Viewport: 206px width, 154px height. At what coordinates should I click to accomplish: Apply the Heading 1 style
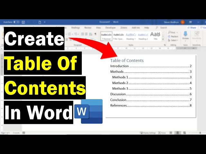pos(131,36)
